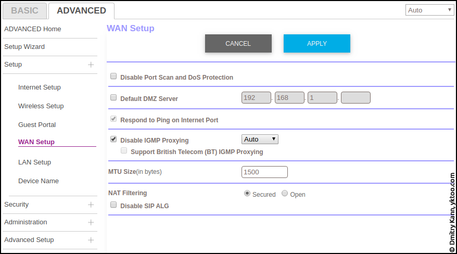Viewport: 457px width, 254px height.
Task: Click the Security menu label
Action: (x=16, y=205)
